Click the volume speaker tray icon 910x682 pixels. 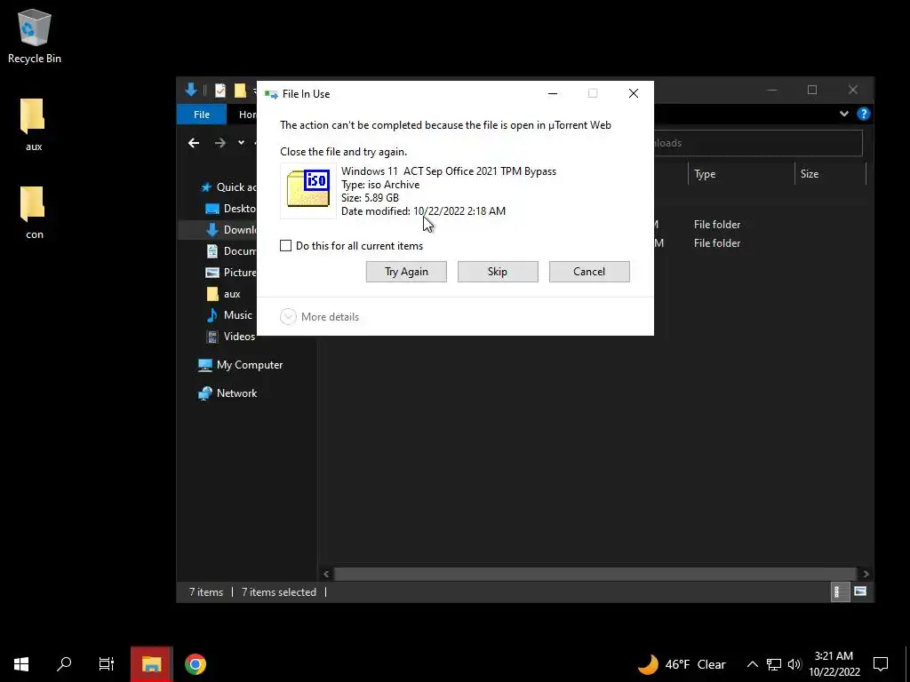click(794, 664)
